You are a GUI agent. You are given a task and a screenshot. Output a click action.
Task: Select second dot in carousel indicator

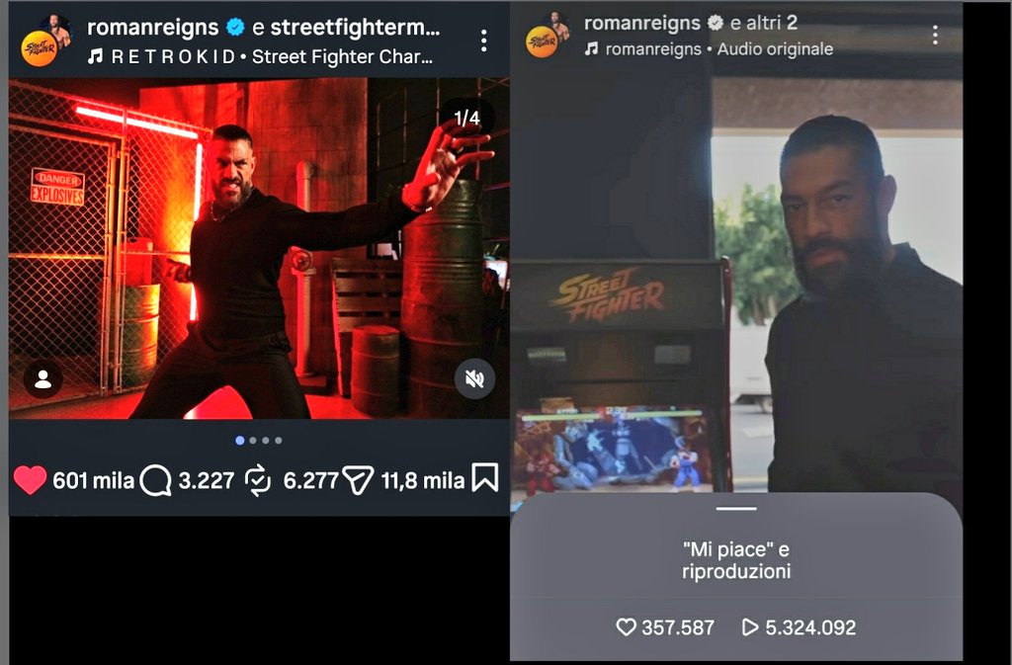tap(253, 441)
